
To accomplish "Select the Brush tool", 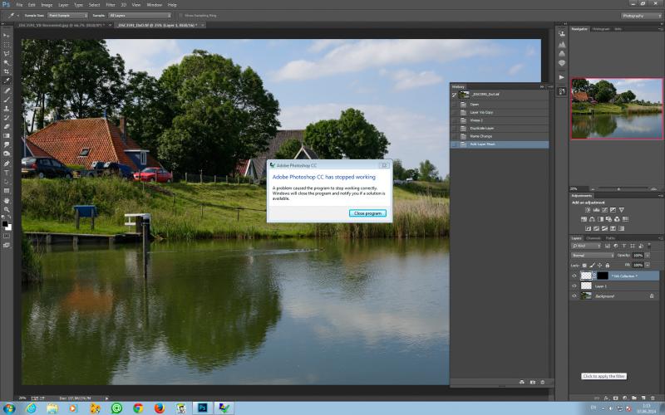I will pos(7,99).
